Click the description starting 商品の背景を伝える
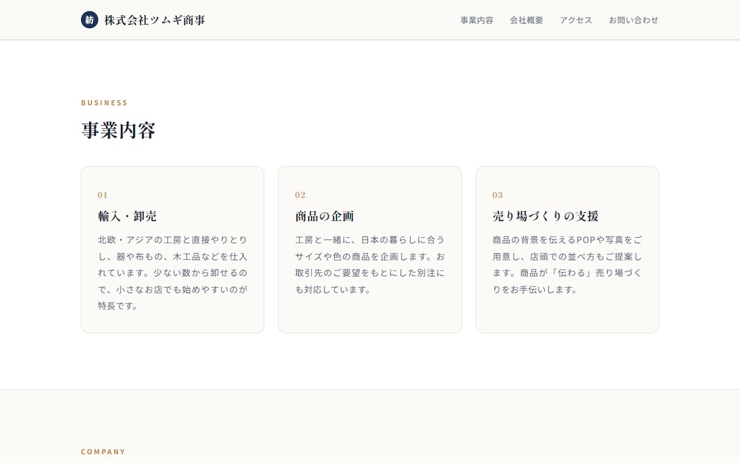 [567, 265]
